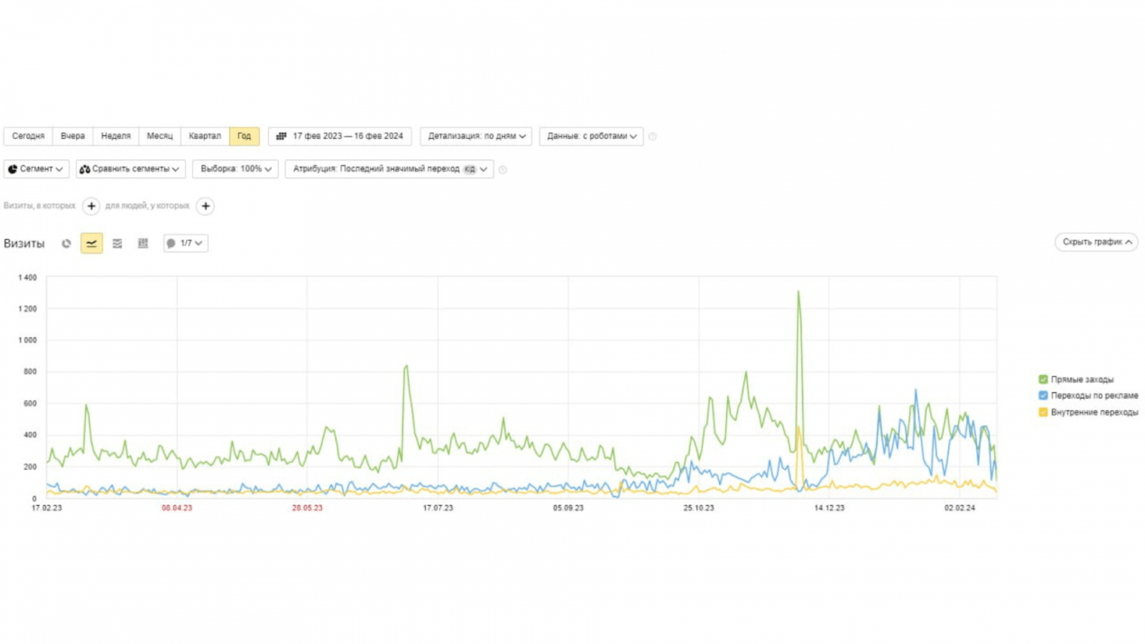1145x644 pixels.
Task: Add a condition for 'Визиты, в которых'
Action: coord(92,206)
